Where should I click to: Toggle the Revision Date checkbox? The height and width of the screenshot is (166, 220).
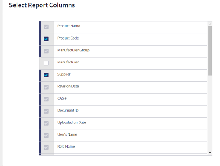[46, 87]
